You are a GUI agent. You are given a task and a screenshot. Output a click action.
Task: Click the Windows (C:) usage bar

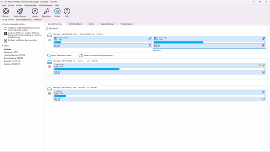tap(209, 42)
